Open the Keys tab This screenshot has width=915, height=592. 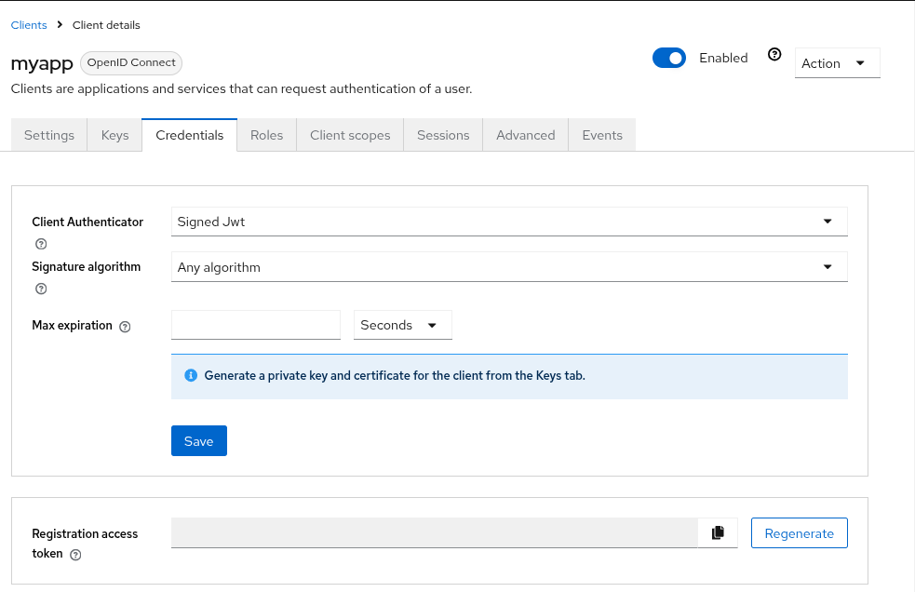click(x=114, y=135)
